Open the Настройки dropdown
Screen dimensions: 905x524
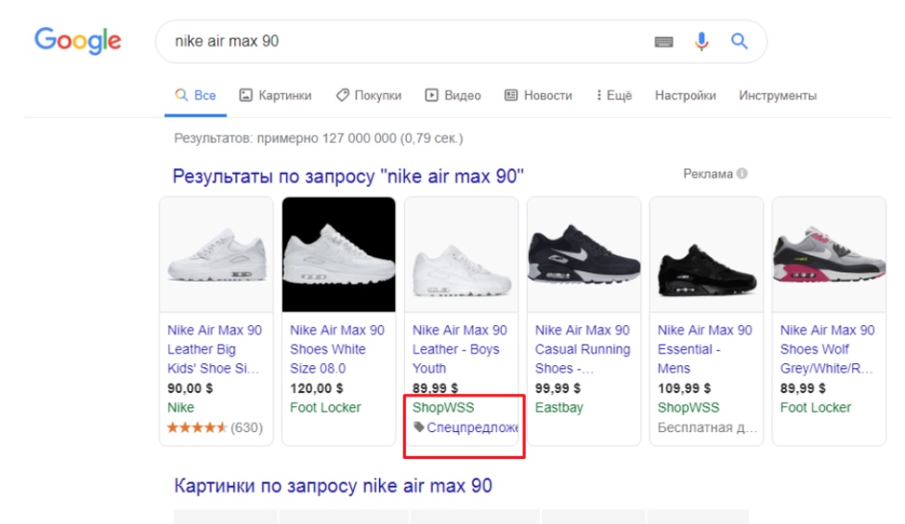[685, 96]
